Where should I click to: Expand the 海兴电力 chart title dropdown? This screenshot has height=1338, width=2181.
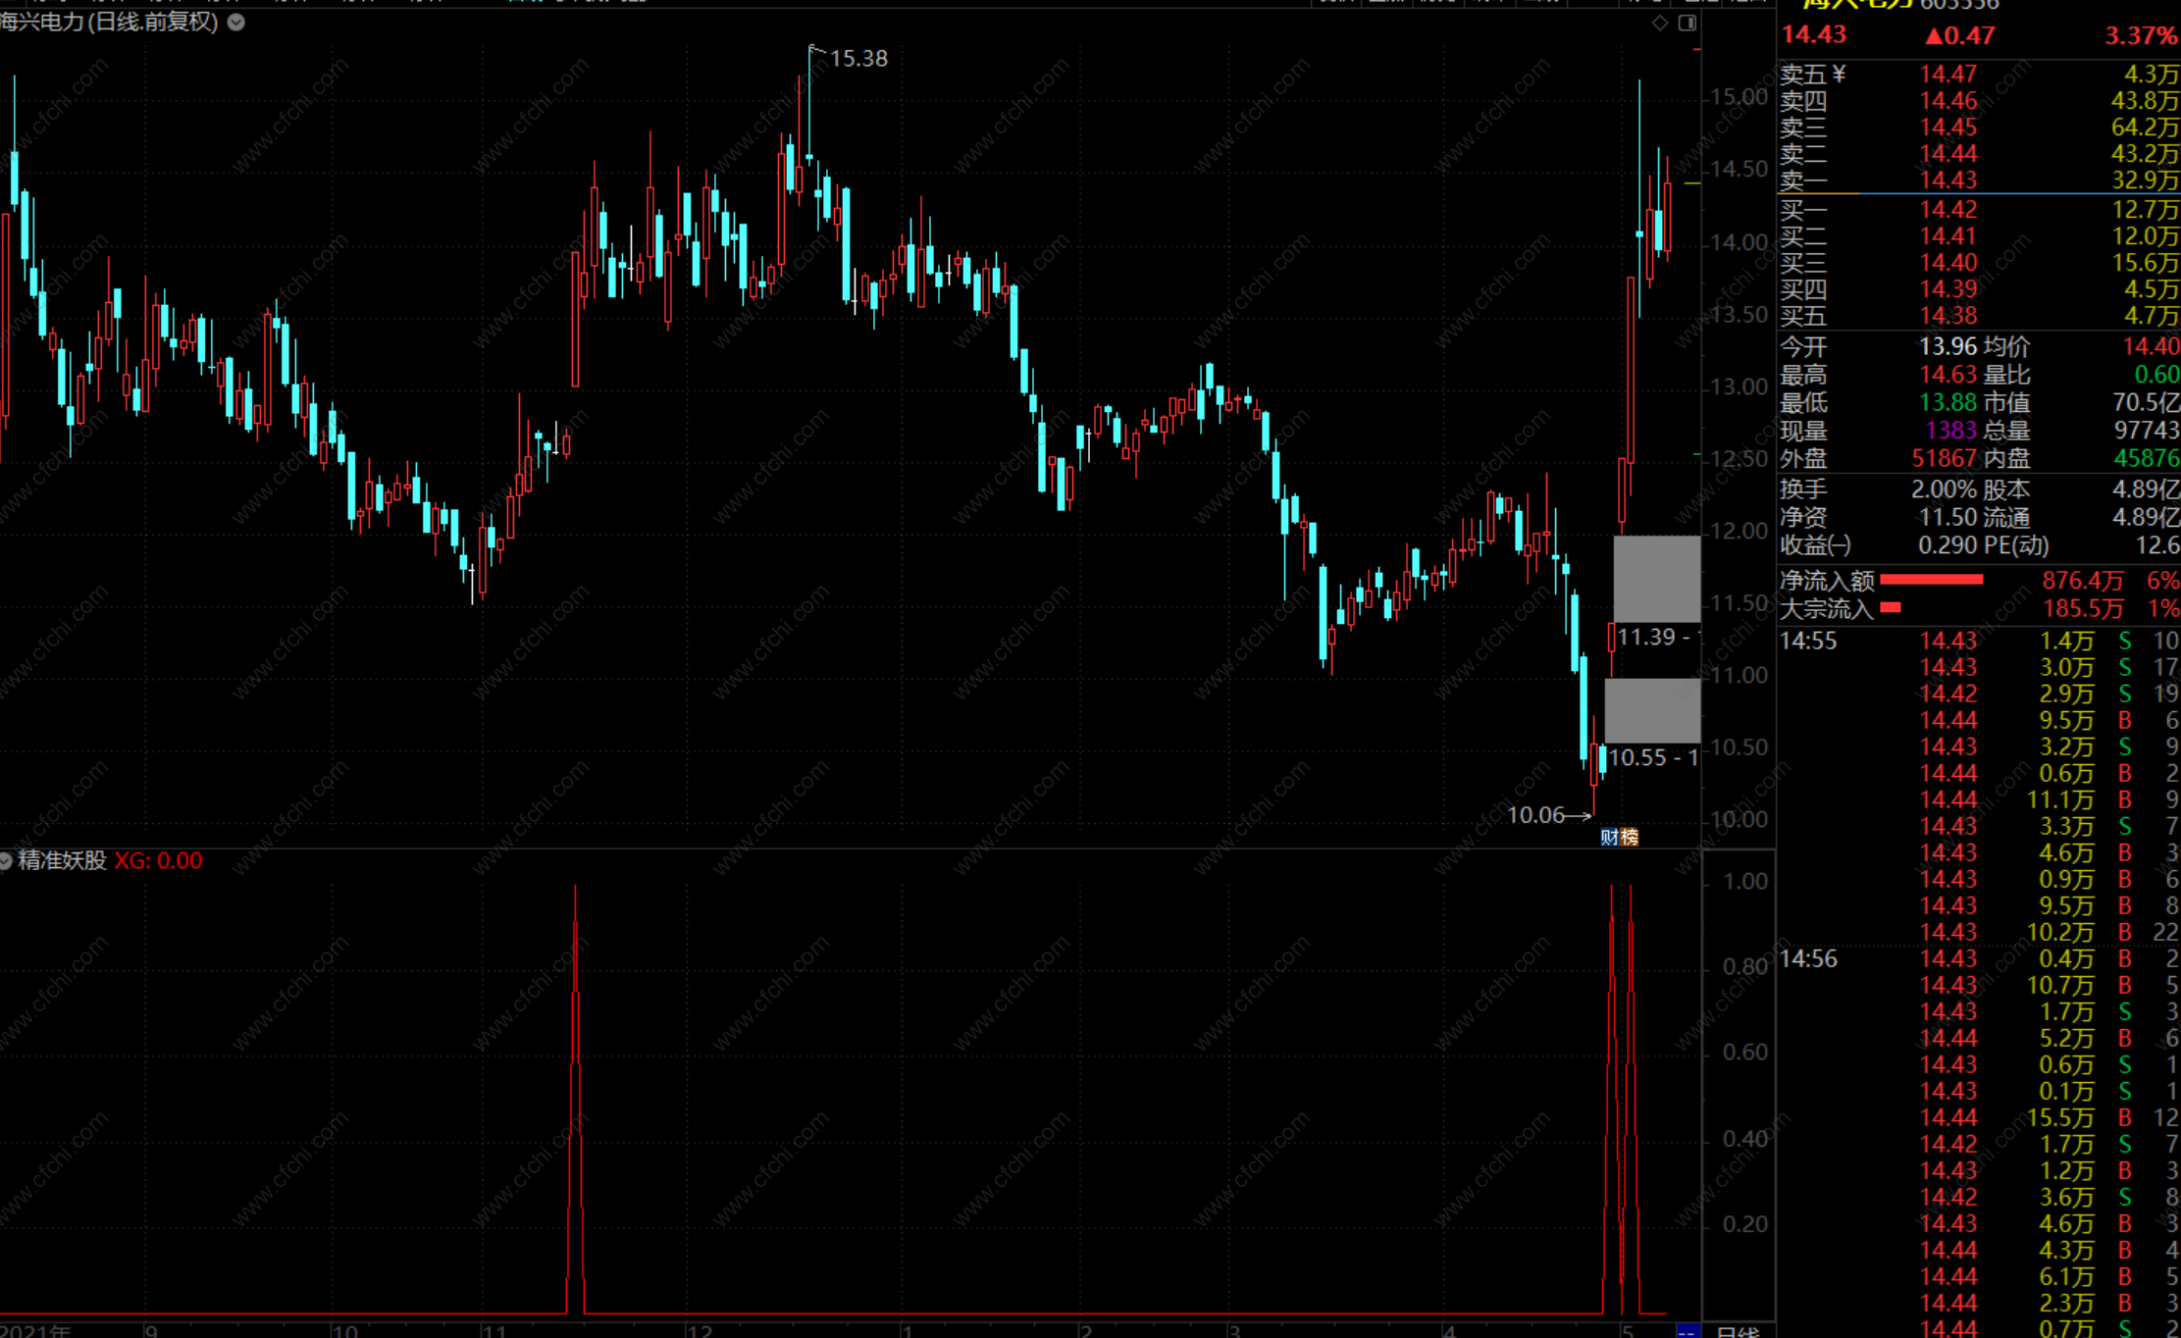tap(236, 22)
